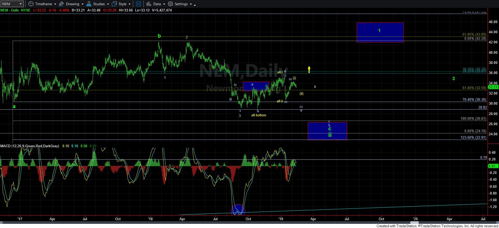Click the blue stacked-bars toolbar icon
The image size is (499, 228).
tap(138, 4)
